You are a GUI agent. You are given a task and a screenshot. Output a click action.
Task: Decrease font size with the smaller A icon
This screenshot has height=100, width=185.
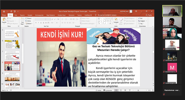pos(55,19)
